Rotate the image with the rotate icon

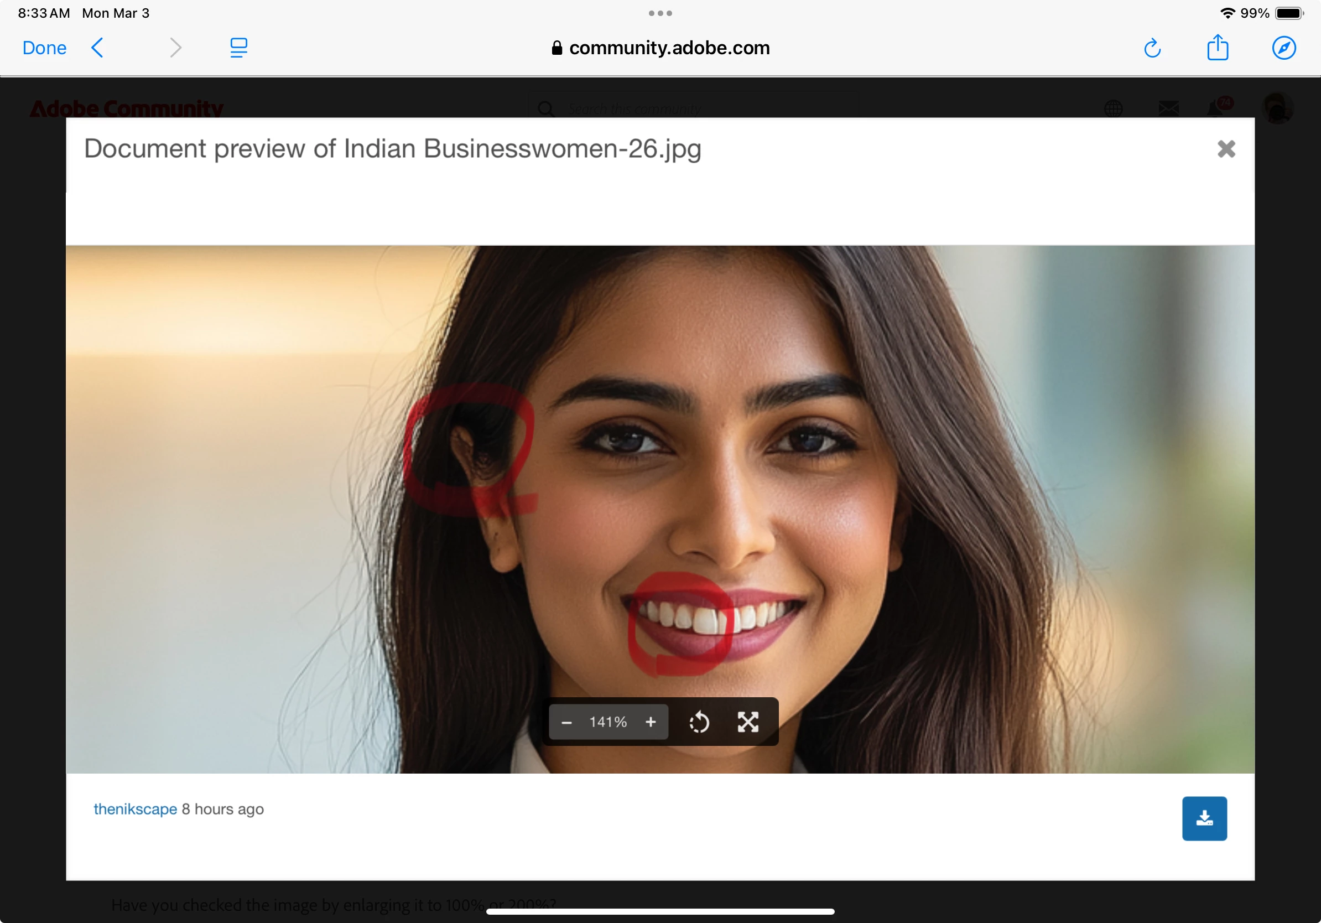[699, 722]
